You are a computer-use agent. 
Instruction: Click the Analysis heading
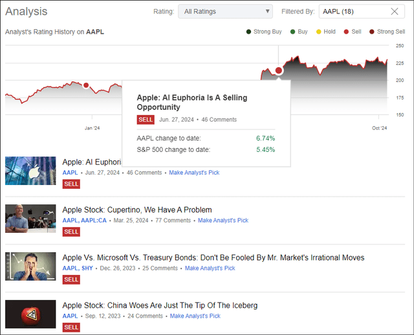pos(26,12)
